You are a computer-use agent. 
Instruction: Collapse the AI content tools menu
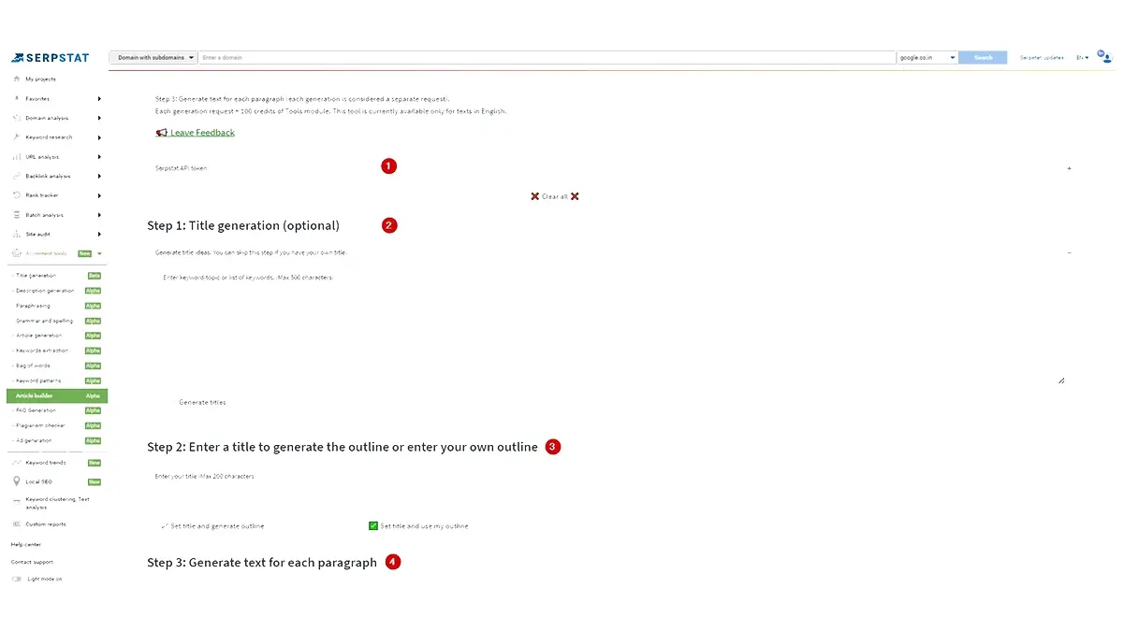[100, 253]
